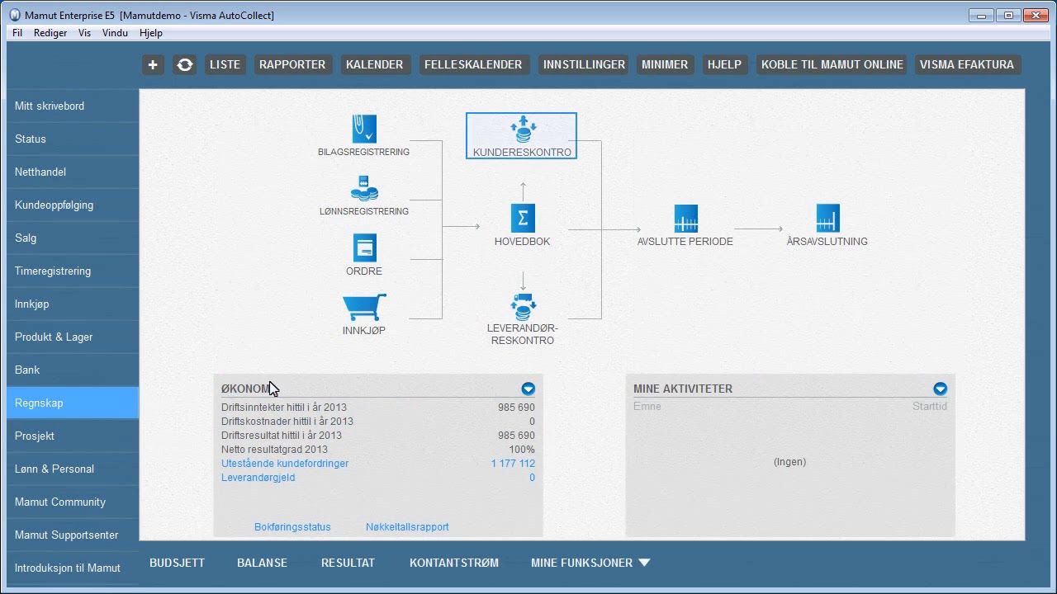Click the Utestående kundefordringer link
The width and height of the screenshot is (1057, 594).
click(x=285, y=464)
